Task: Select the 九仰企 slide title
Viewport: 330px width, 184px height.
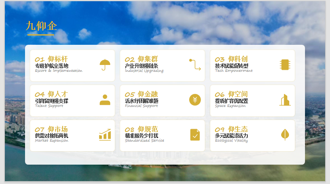Action: pos(41,26)
